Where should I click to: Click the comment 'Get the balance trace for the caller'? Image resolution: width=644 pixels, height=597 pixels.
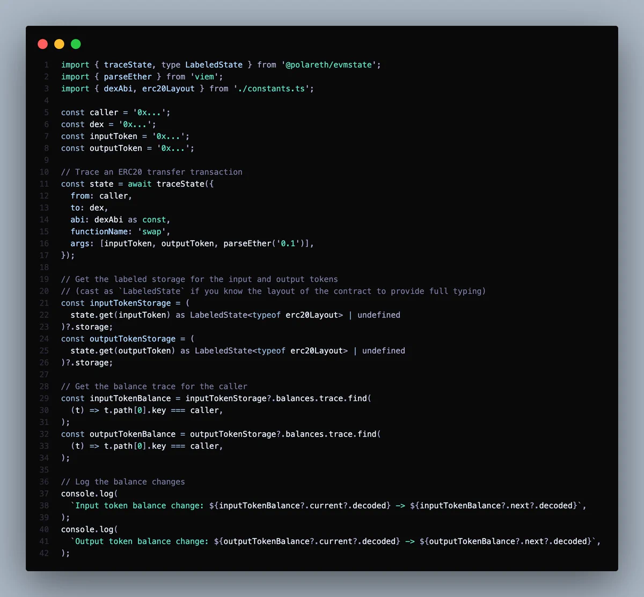(x=154, y=387)
